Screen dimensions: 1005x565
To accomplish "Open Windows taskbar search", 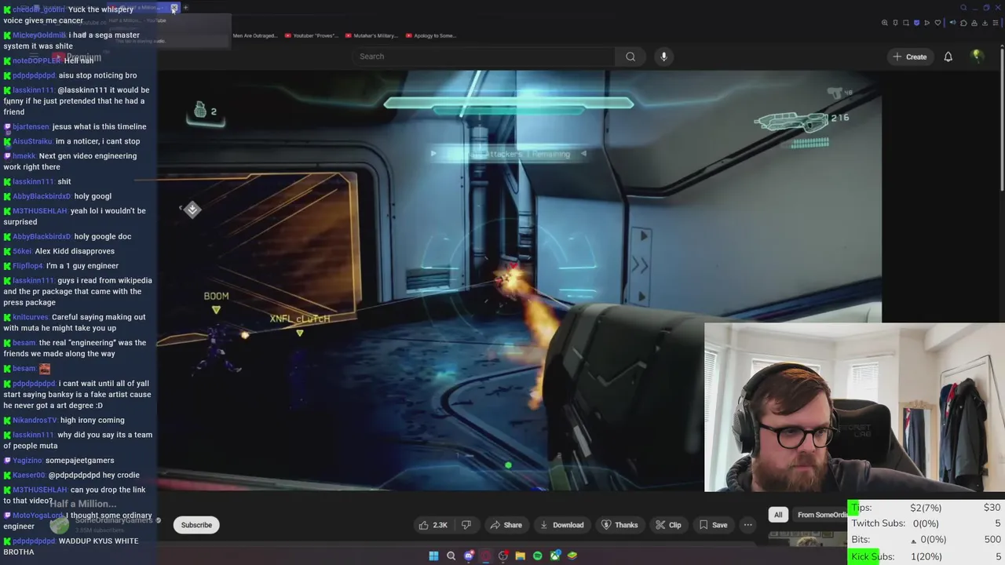I will 451,556.
